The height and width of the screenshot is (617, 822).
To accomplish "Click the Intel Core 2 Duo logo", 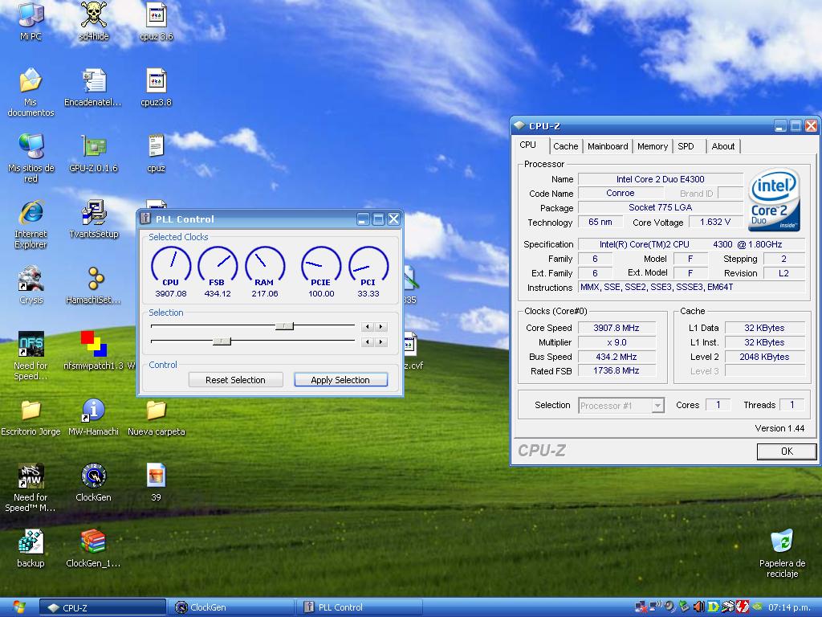I will coord(773,199).
